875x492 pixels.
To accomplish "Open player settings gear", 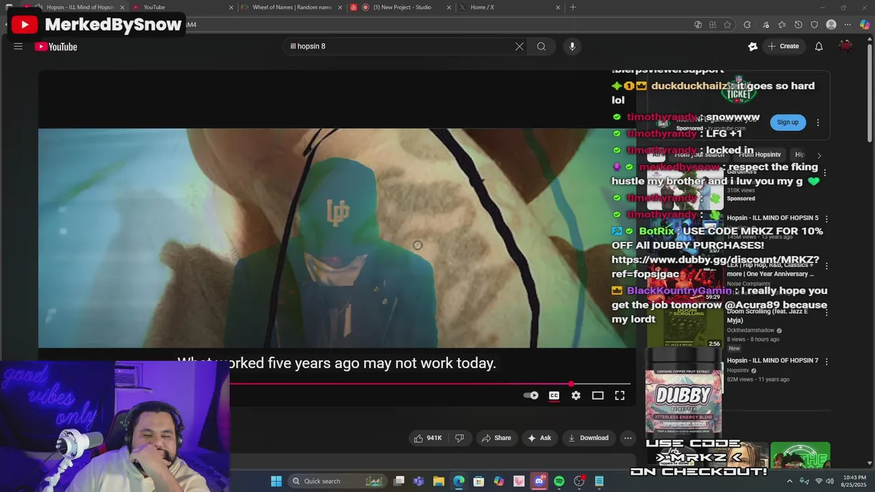I will point(576,396).
